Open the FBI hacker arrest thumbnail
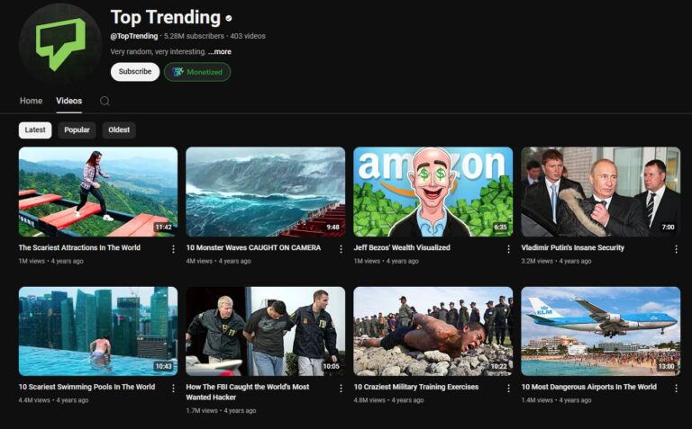Viewport: 692px width, 429px height. tap(265, 331)
